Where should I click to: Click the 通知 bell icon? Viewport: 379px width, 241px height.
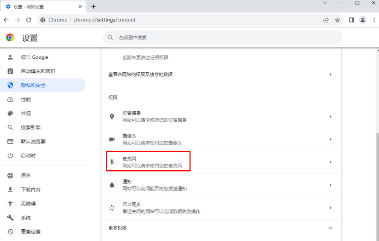coord(112,185)
